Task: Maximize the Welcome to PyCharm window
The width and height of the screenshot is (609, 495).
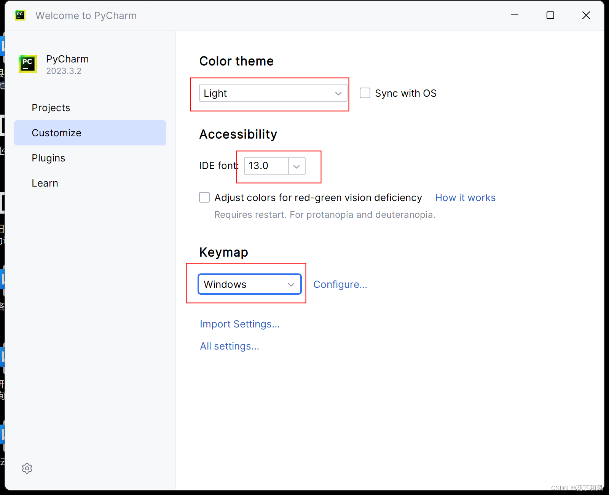Action: (550, 15)
